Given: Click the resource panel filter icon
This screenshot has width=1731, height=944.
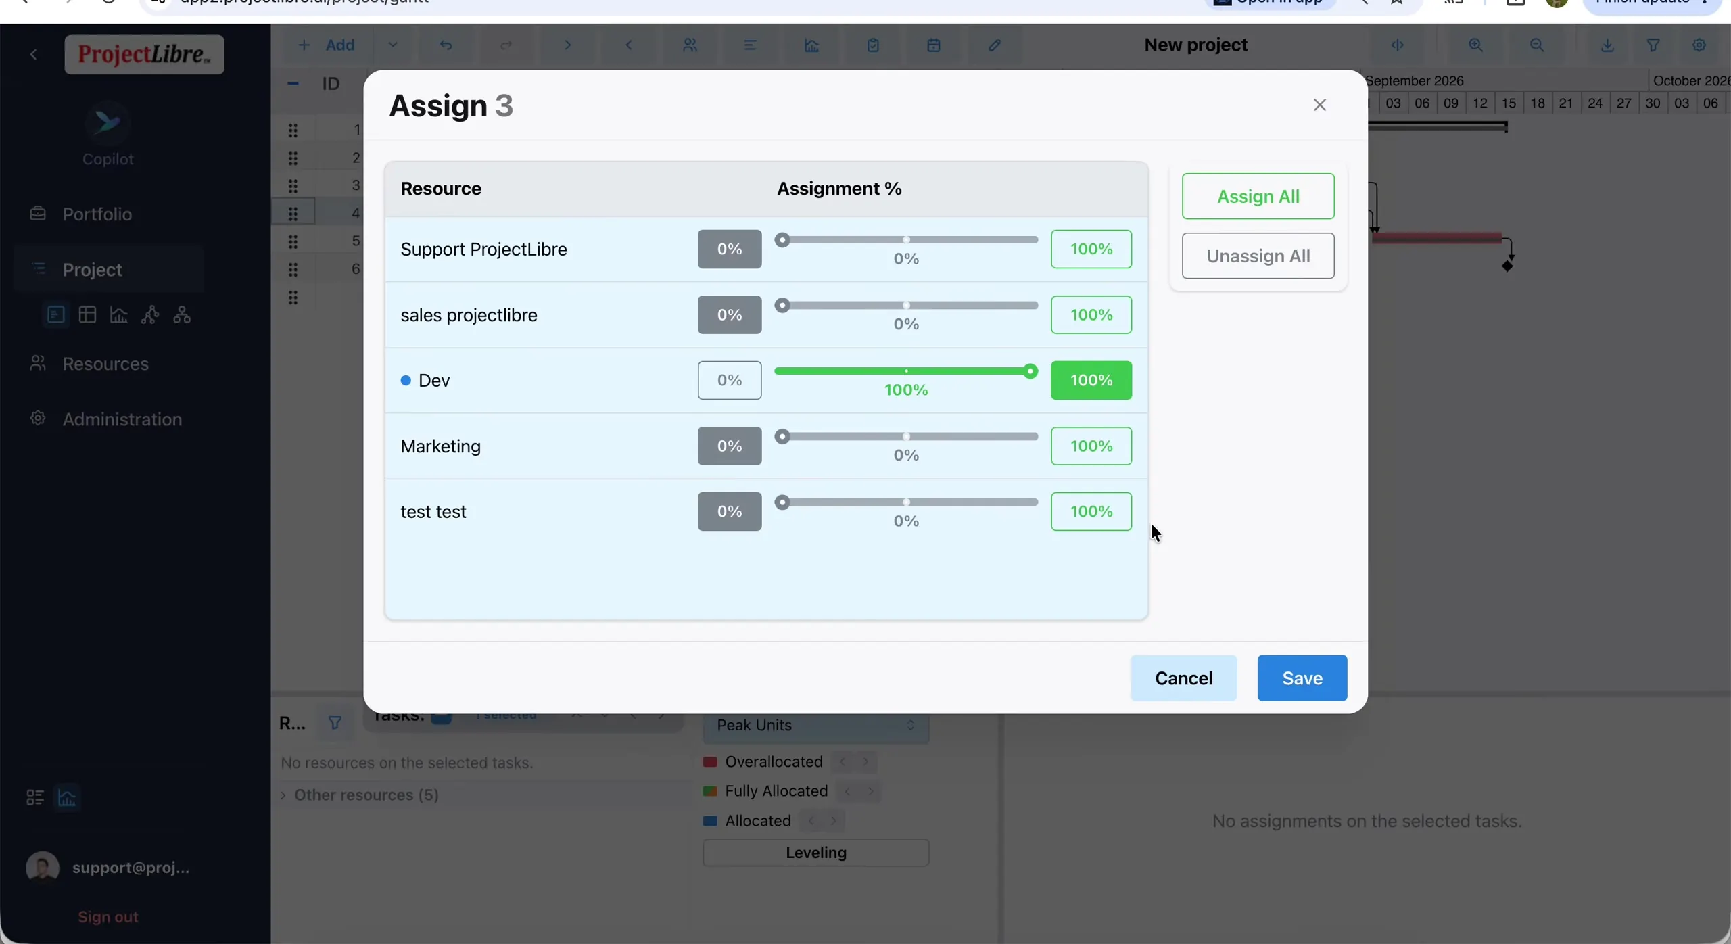Looking at the screenshot, I should pyautogui.click(x=335, y=723).
